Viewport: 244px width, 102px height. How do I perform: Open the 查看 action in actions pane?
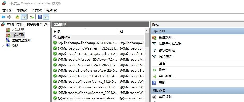(x=162, y=63)
